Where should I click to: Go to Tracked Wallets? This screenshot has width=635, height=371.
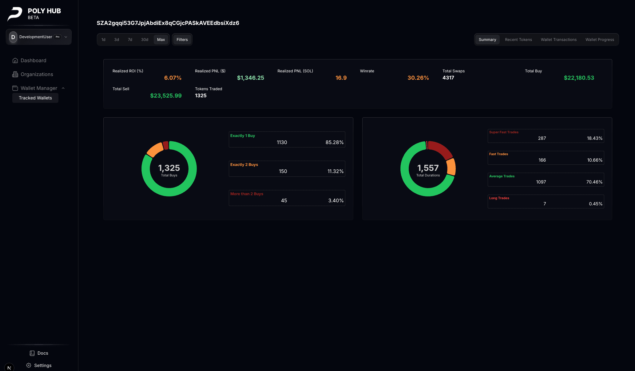pos(35,98)
